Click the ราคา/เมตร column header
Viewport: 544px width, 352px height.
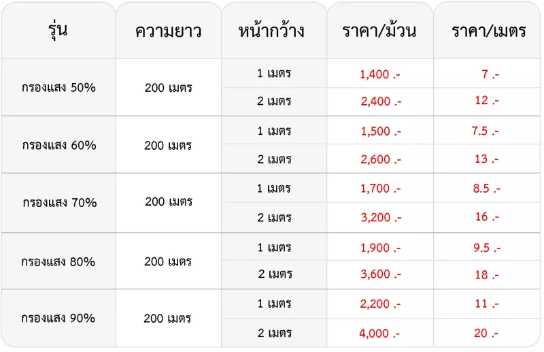[x=489, y=31]
